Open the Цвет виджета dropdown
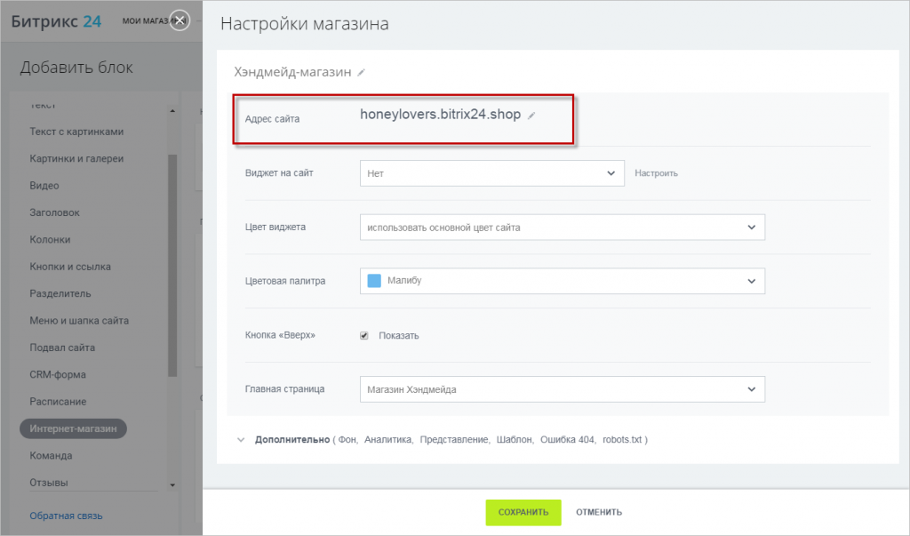The height and width of the screenshot is (536, 910). (x=562, y=227)
